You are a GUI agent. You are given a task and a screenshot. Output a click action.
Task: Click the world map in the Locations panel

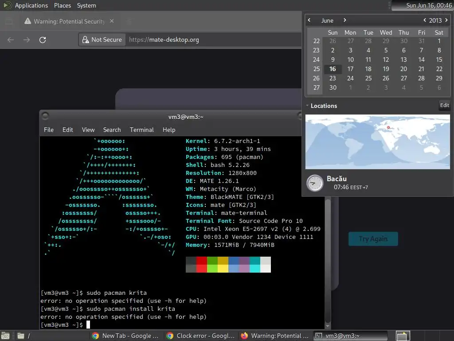coord(378,142)
